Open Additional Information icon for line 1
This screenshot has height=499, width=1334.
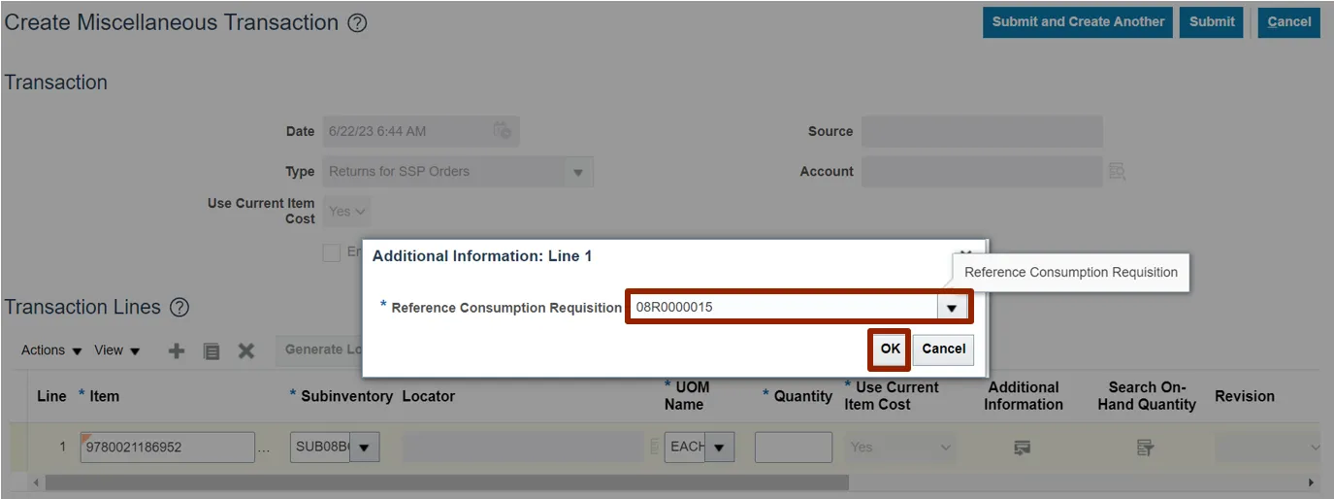(1022, 447)
